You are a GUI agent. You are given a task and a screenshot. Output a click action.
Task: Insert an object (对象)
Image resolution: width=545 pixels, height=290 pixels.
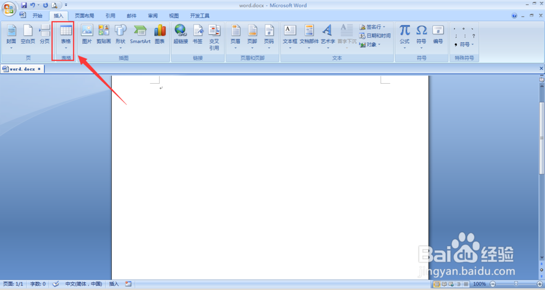click(368, 45)
